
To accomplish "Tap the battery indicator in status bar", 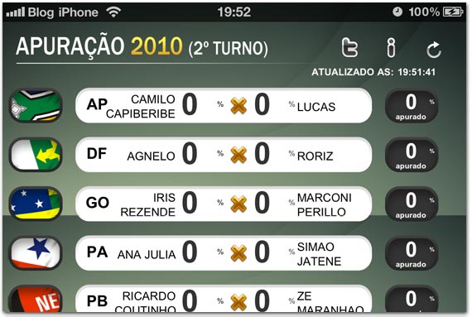I will pyautogui.click(x=453, y=12).
